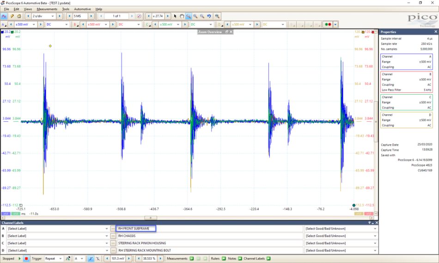Open Channel B options button
This screenshot has height=263, width=439.
pyautogui.click(x=76, y=24)
